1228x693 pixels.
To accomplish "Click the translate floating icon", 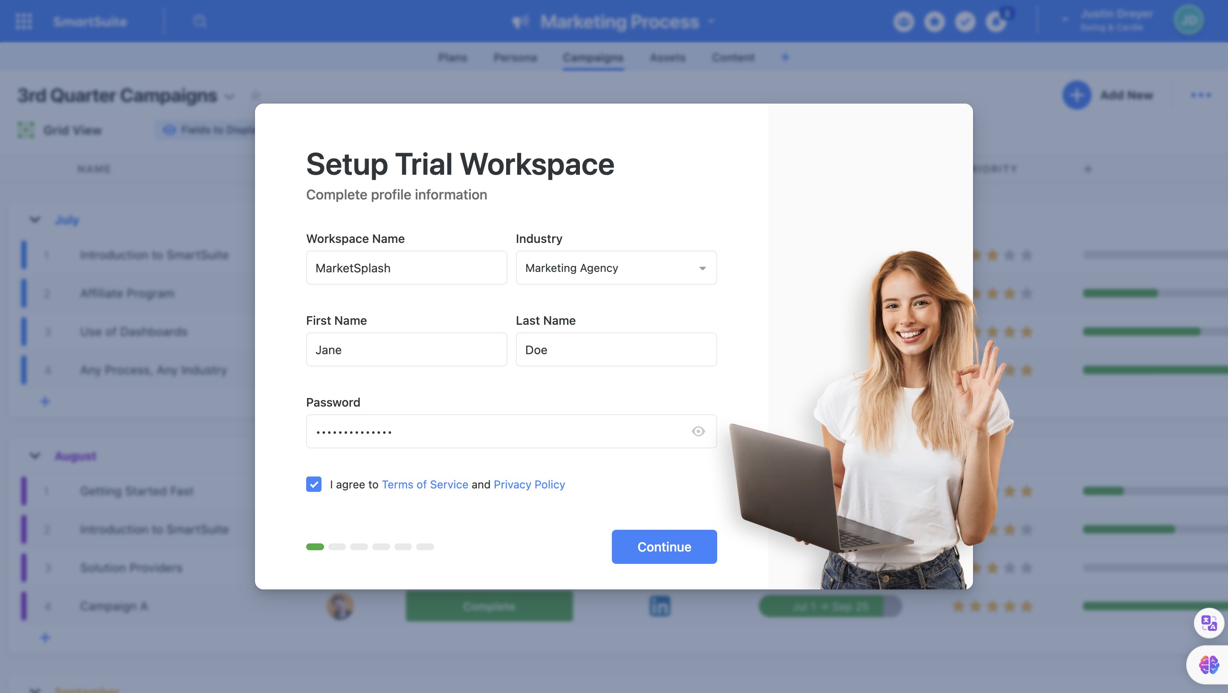I will (x=1208, y=622).
